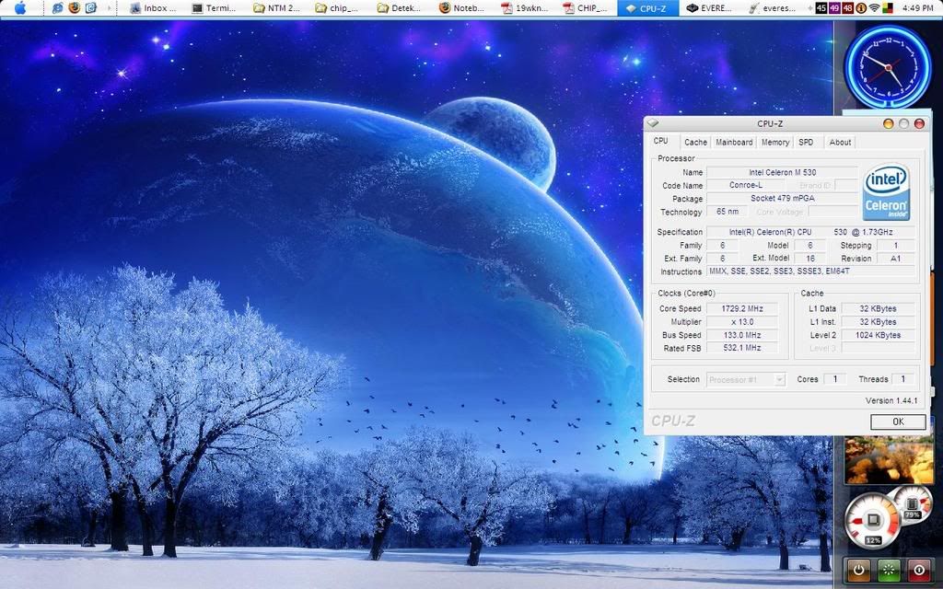Minimize the CPU-Z window
The width and height of the screenshot is (943, 589).
tap(888, 124)
